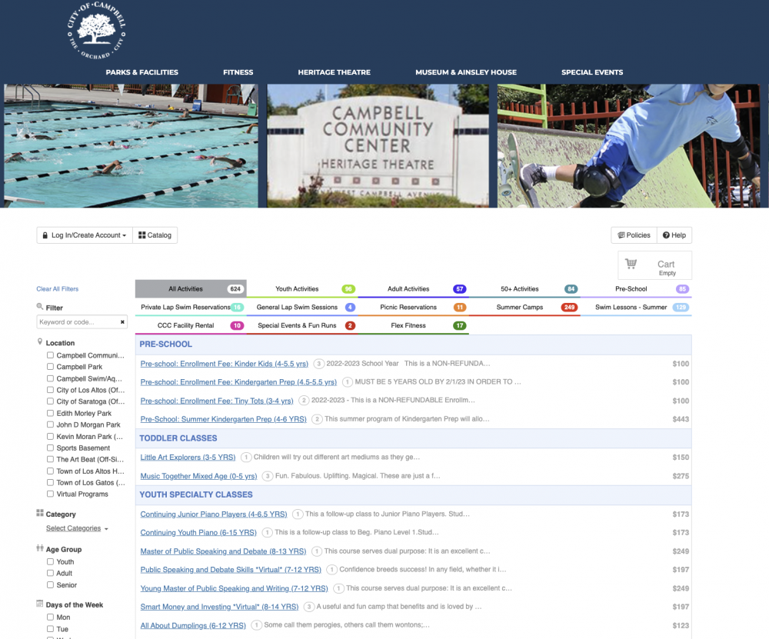The image size is (769, 639).
Task: Switch to the Pre-School tab
Action: (636, 289)
